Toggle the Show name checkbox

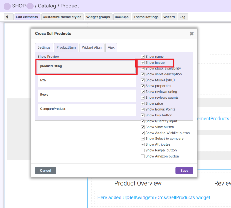[143, 57]
